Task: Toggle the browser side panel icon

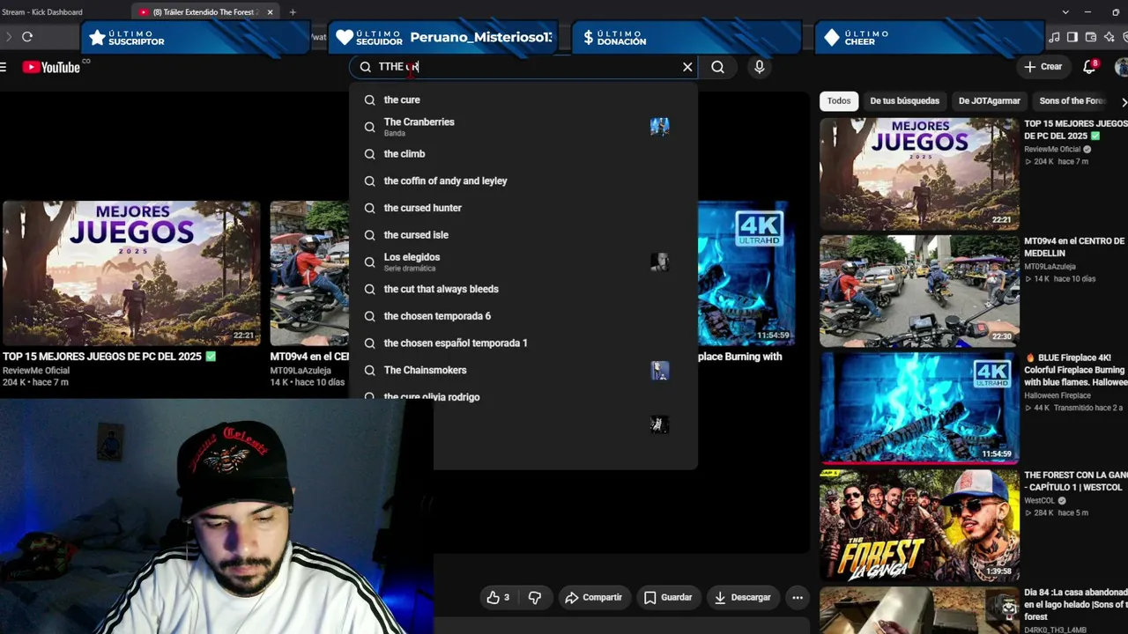Action: tap(1072, 37)
